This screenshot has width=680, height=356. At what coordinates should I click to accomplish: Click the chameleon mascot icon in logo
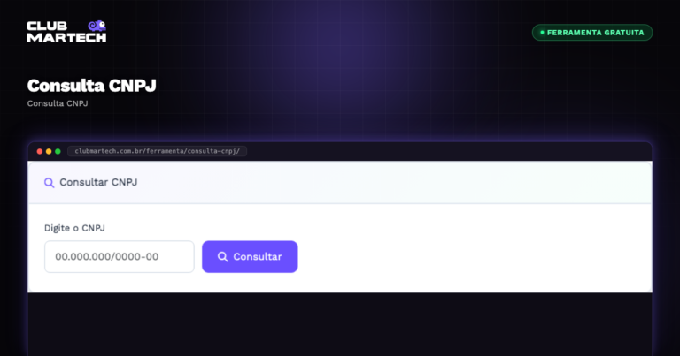point(97,26)
